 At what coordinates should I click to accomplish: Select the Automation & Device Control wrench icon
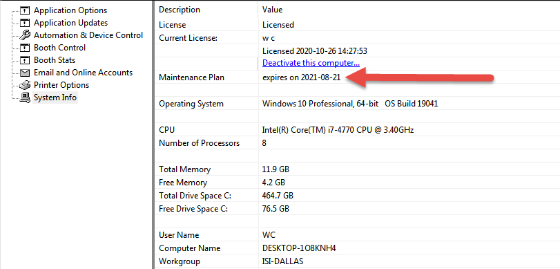point(25,35)
